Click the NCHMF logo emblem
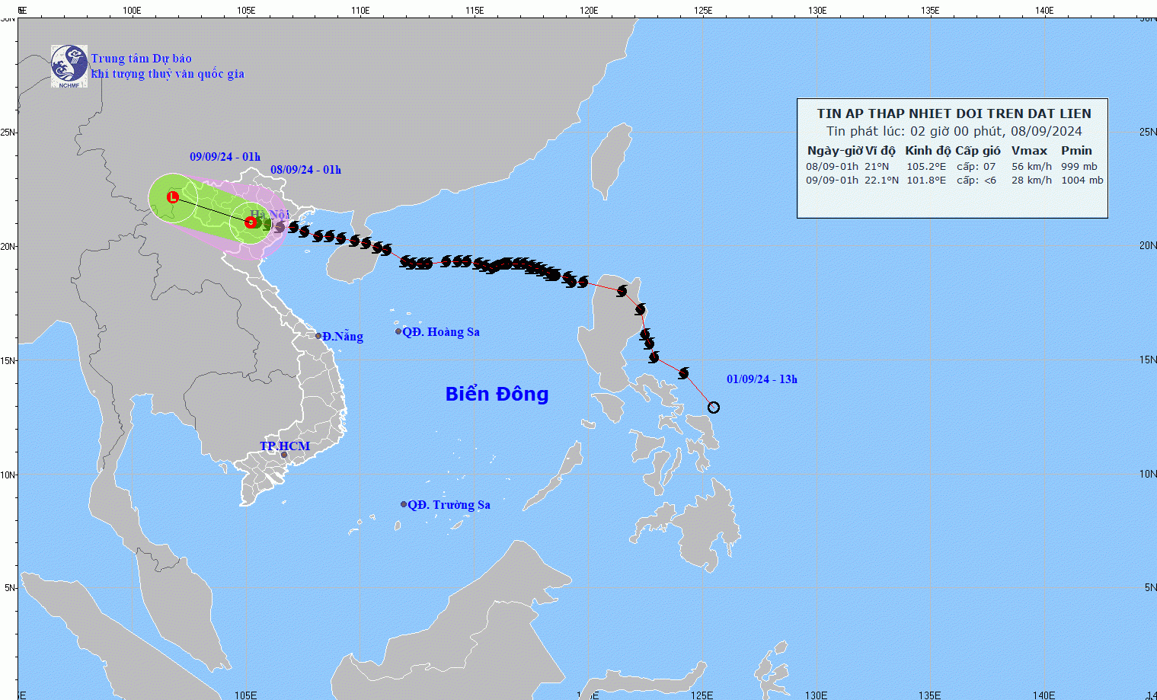 coord(69,66)
